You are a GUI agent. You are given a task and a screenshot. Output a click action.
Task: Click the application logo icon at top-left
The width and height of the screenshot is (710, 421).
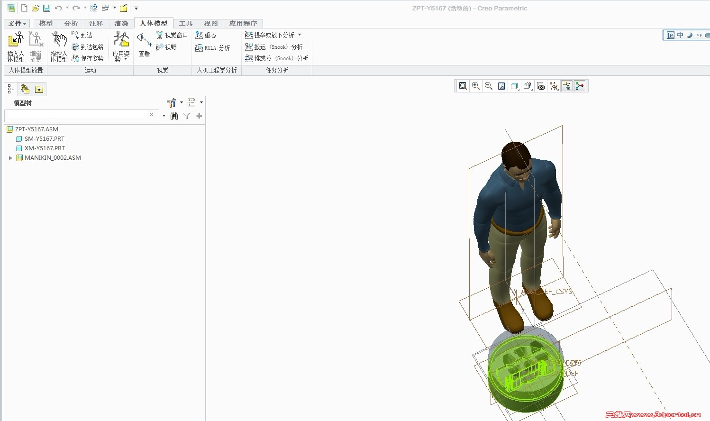click(x=11, y=8)
